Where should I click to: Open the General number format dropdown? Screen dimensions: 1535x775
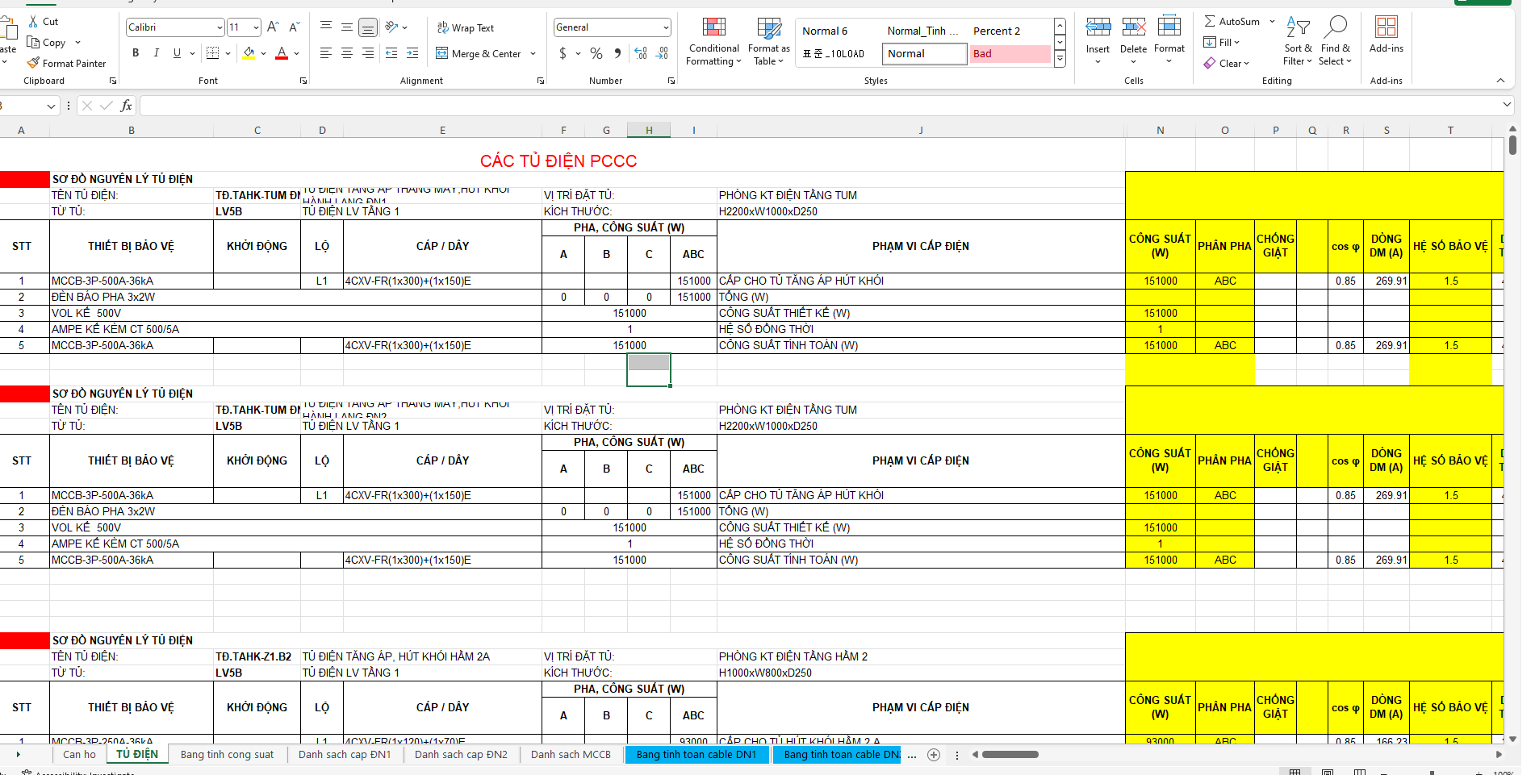(666, 27)
